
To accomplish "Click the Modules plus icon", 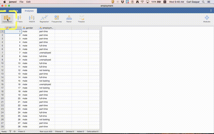I will point(207,18).
